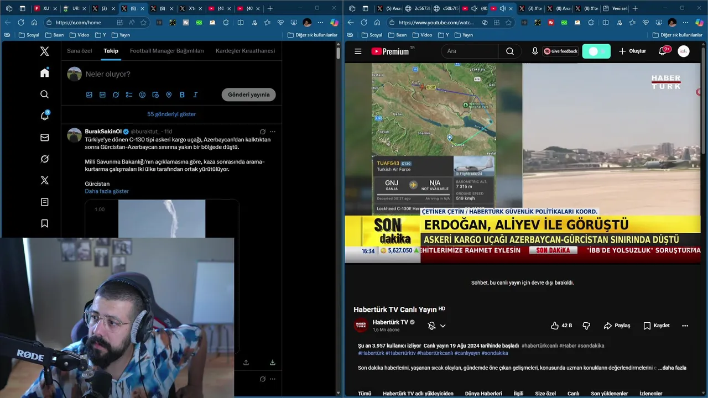Start YouTube voice search microphone
708x398 pixels.
point(535,51)
